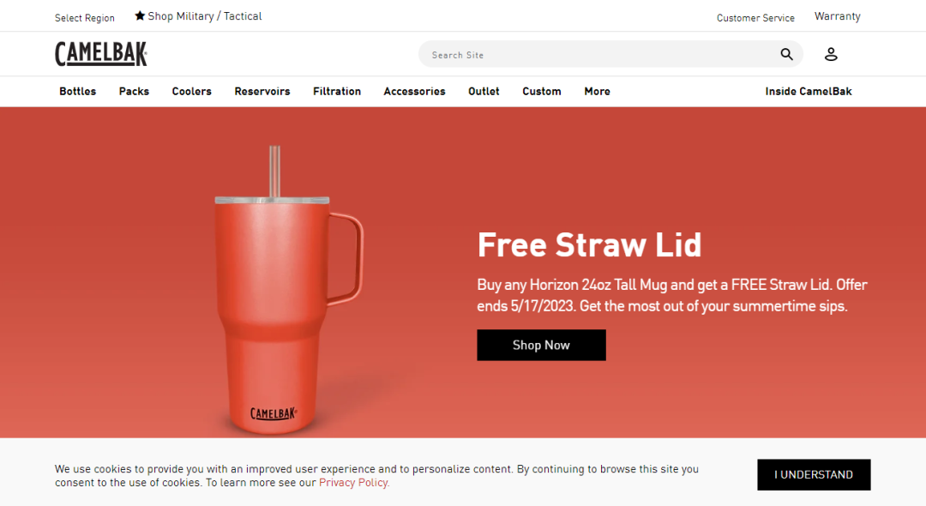Viewport: 926px width, 506px height.
Task: Open the Filtration category
Action: 337,92
